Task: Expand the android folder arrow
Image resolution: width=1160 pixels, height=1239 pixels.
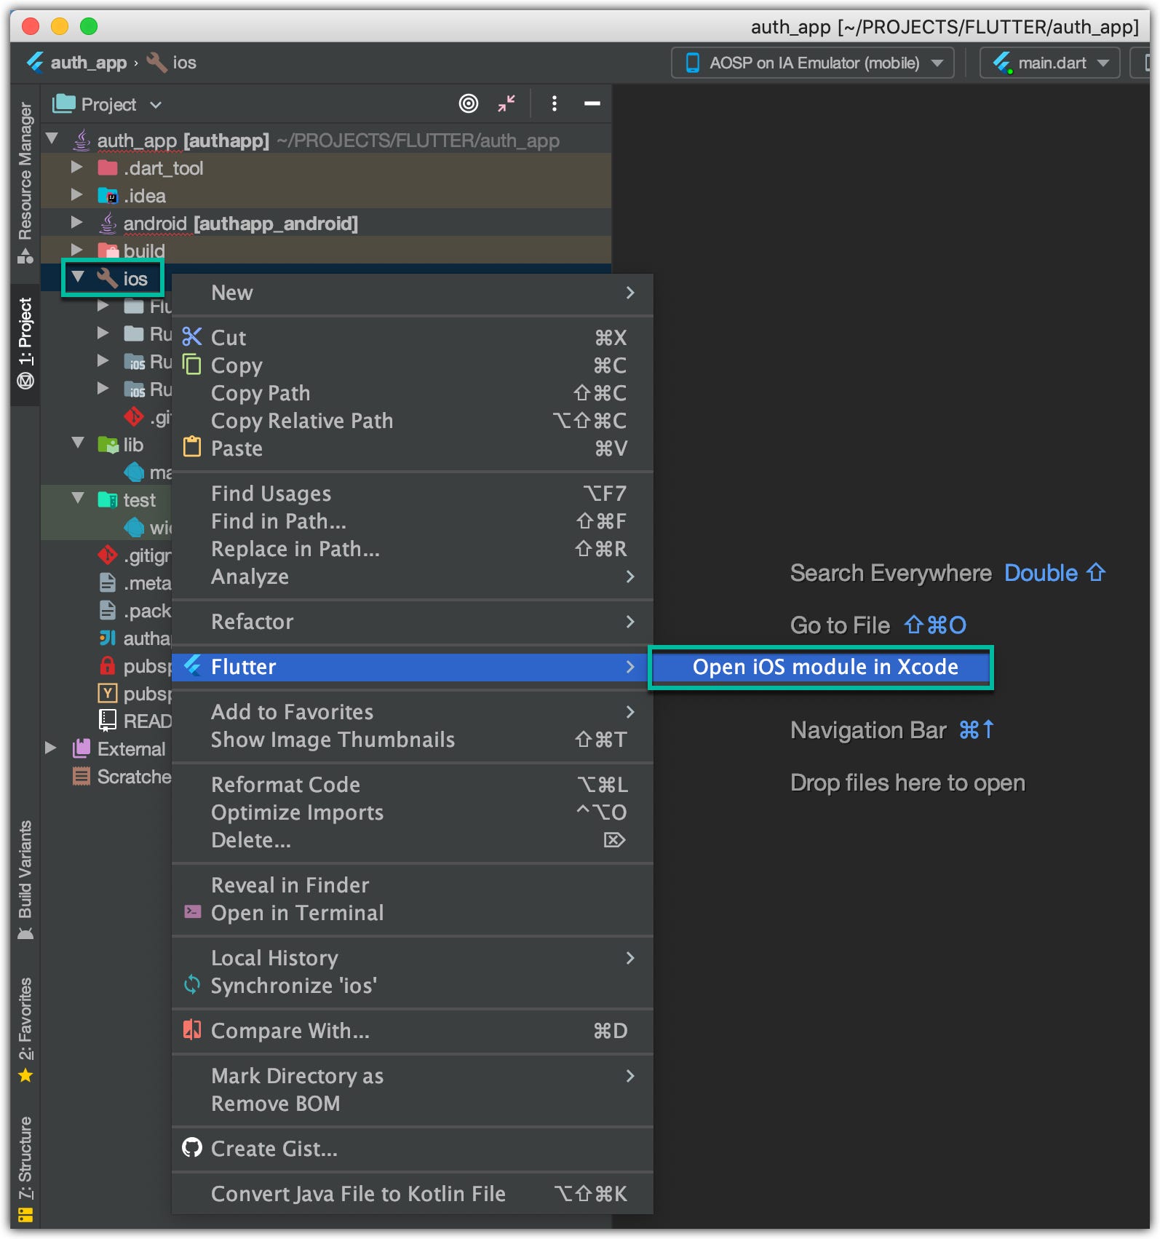Action: tap(77, 223)
